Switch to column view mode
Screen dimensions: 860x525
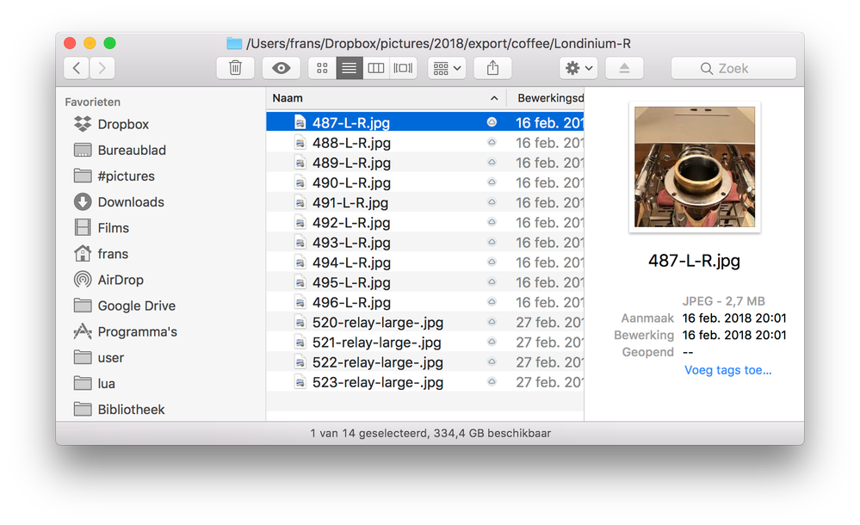375,68
